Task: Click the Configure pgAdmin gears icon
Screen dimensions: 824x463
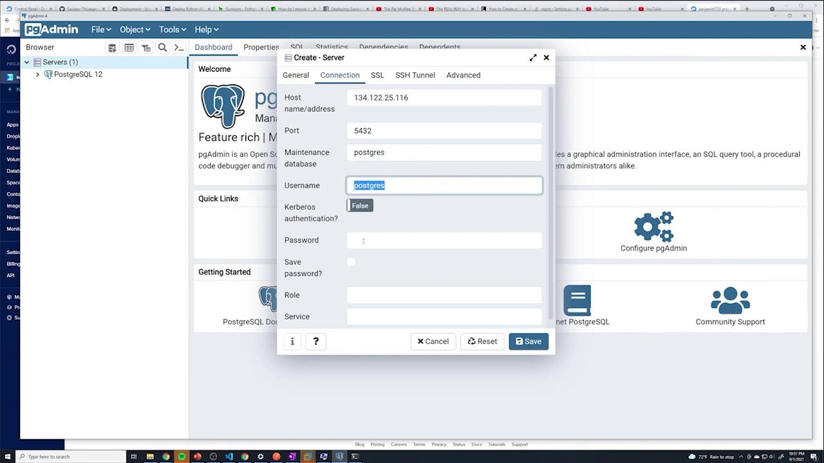Action: point(653,226)
